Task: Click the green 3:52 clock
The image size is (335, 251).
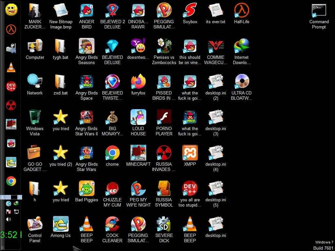Action: coord(11,235)
